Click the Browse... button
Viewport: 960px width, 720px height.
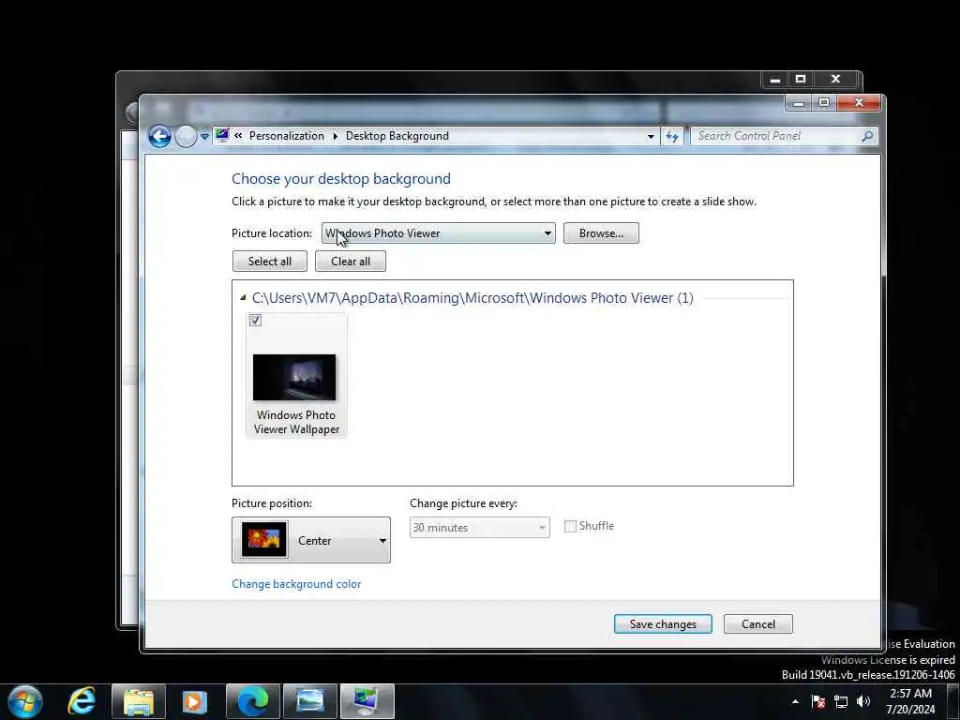click(x=601, y=233)
